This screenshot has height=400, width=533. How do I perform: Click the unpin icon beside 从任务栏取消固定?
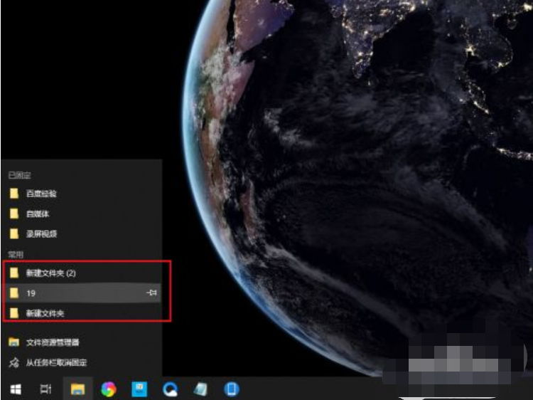14,362
